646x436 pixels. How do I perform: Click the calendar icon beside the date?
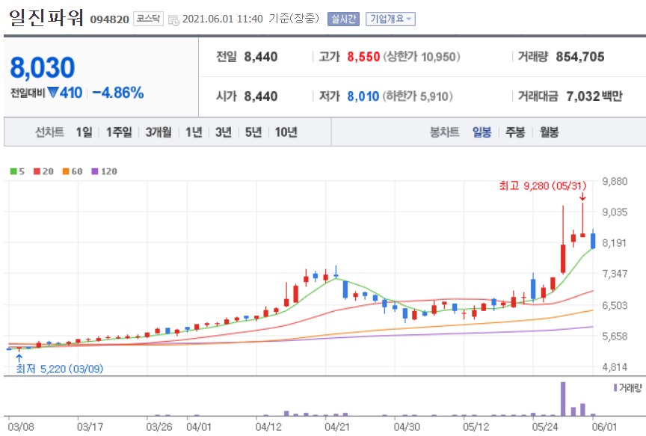[x=173, y=19]
